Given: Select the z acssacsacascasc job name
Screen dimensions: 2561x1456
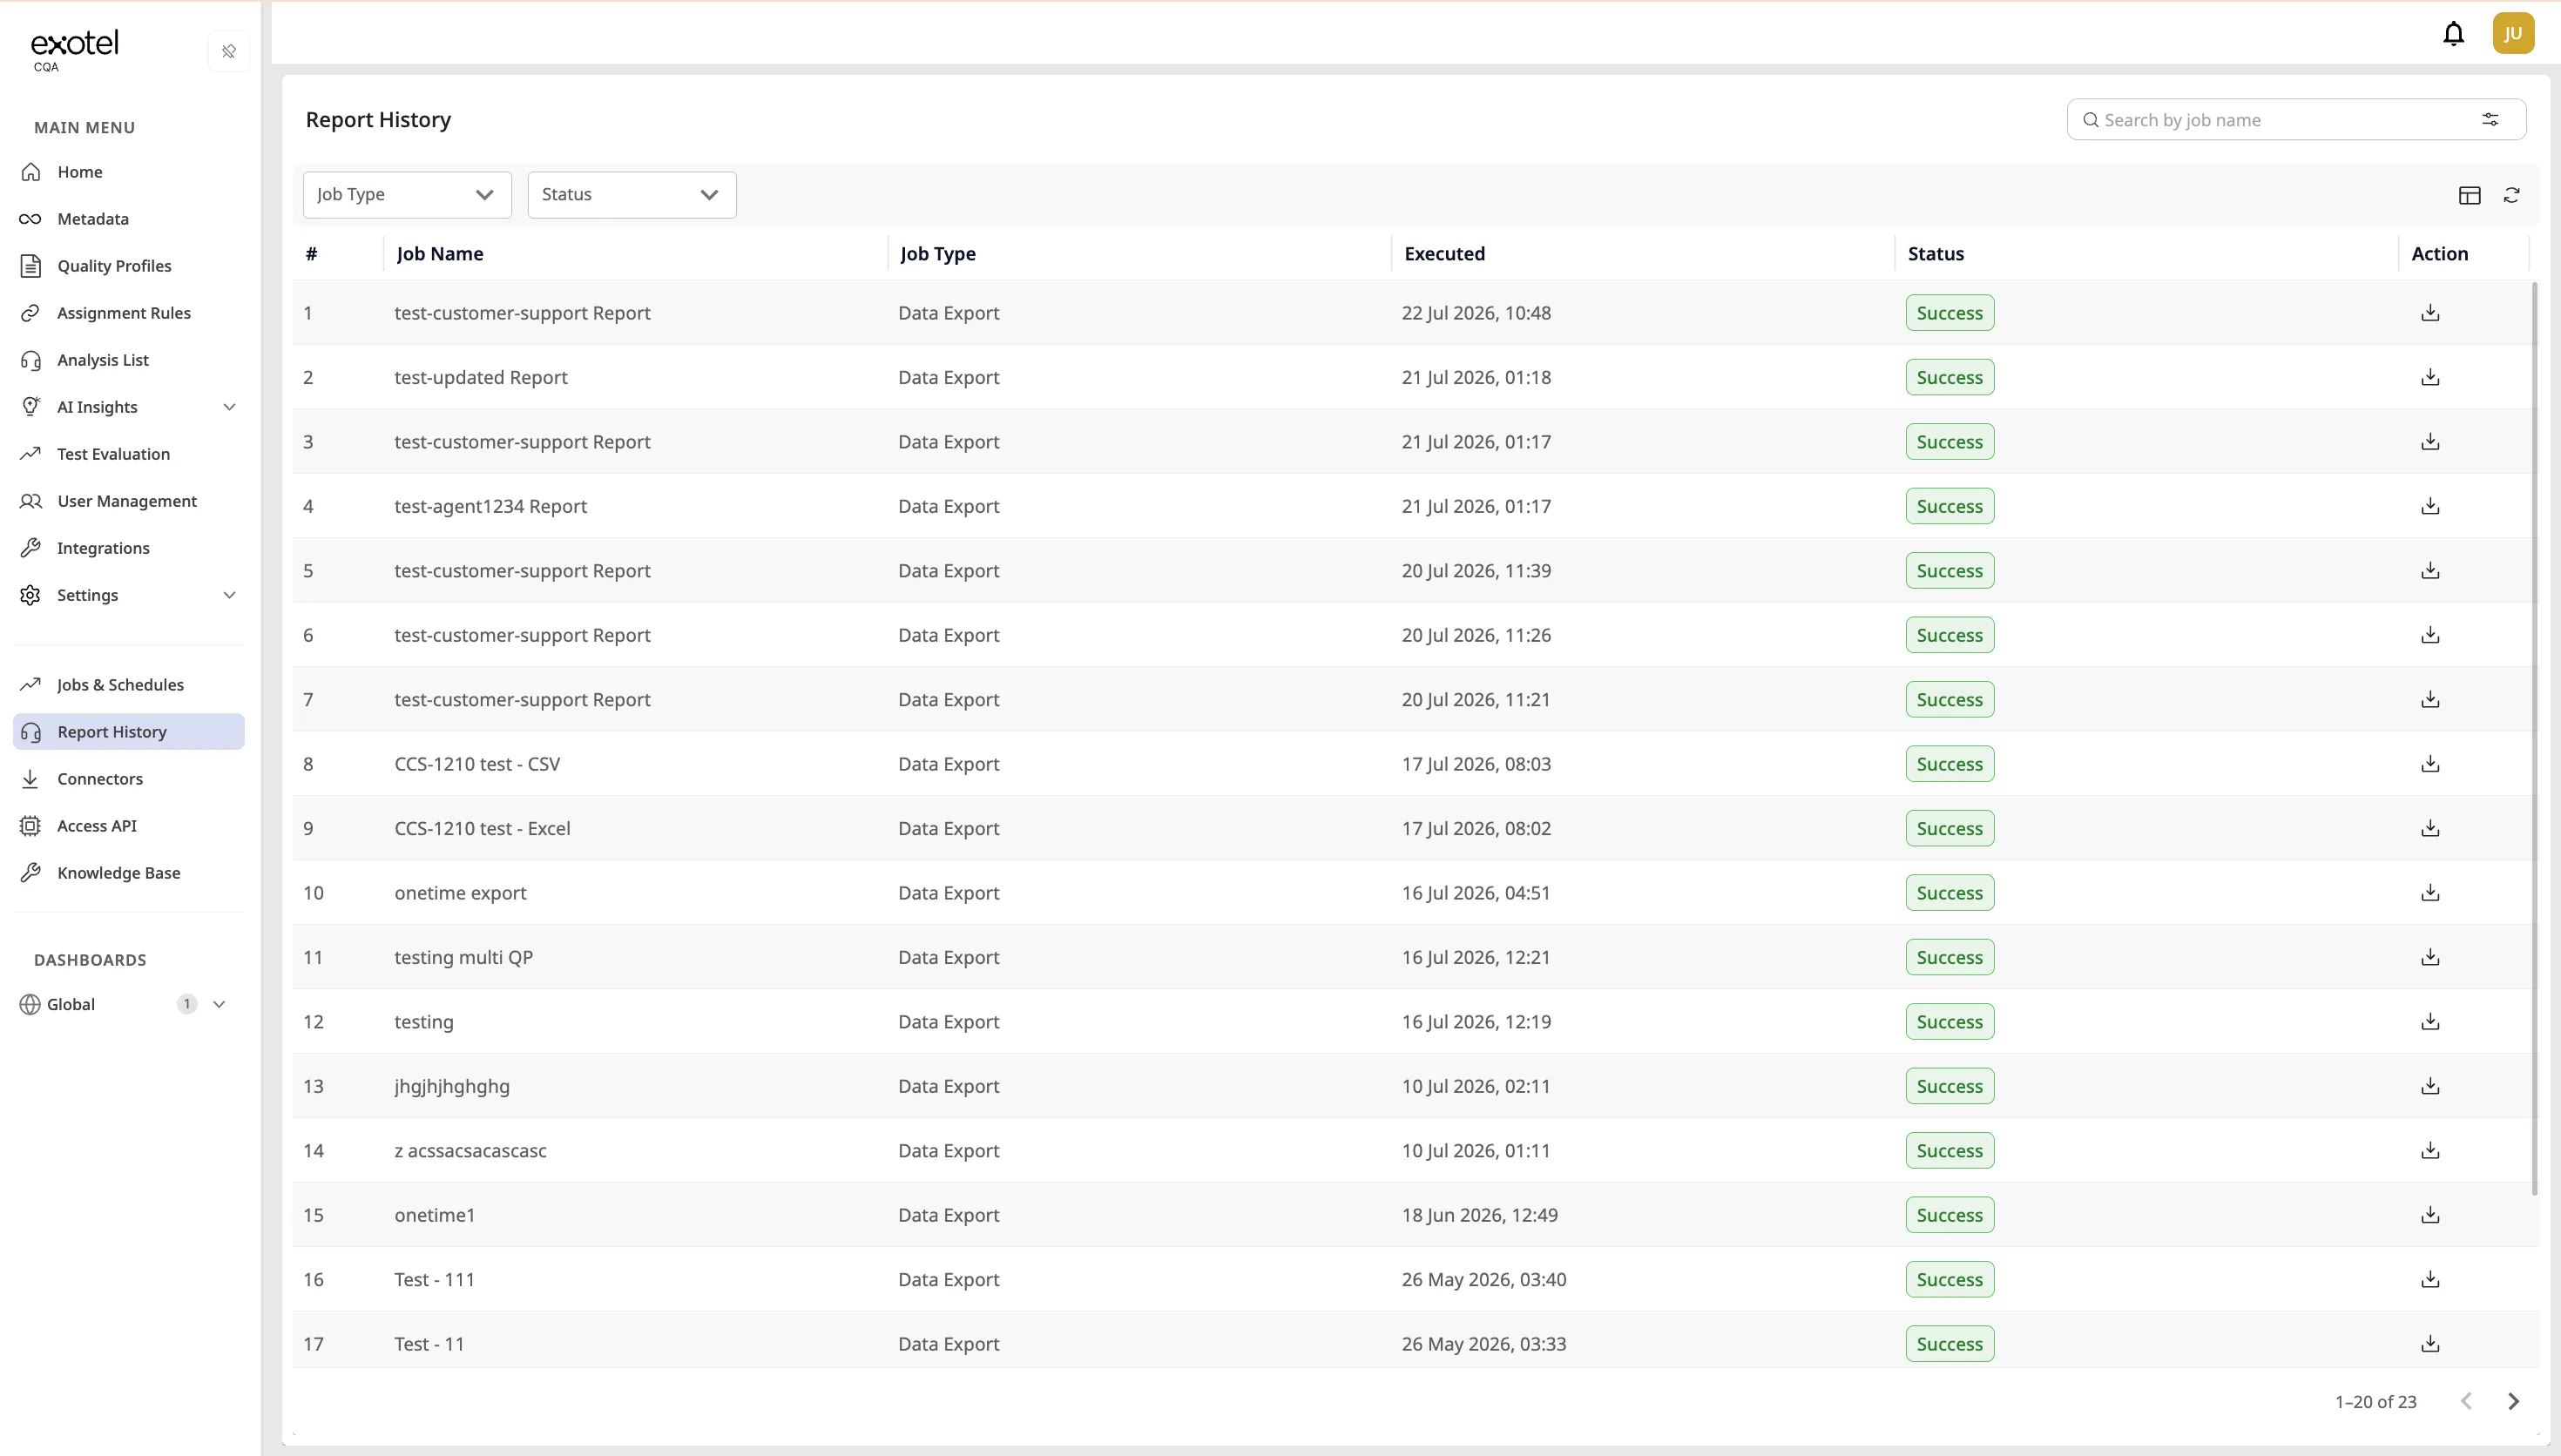Looking at the screenshot, I should [470, 1151].
